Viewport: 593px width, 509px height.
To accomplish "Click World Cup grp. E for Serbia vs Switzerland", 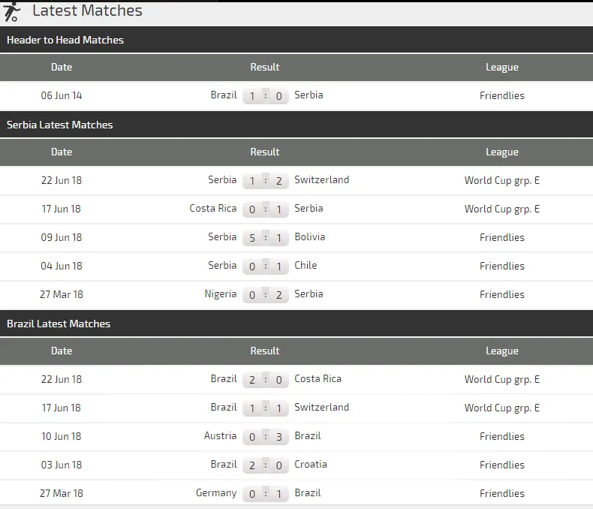I will [501, 180].
